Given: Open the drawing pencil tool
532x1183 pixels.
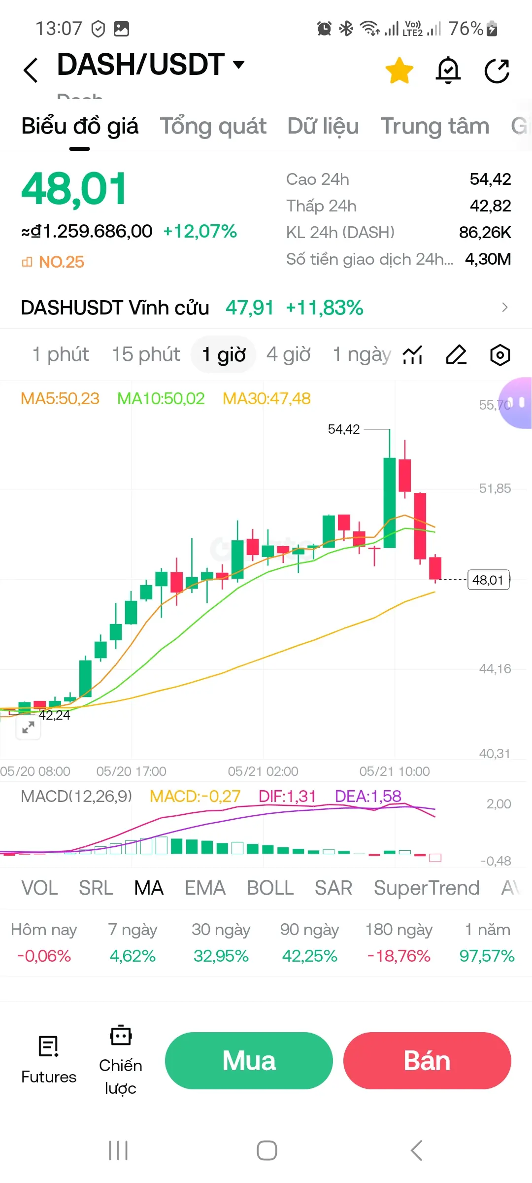Looking at the screenshot, I should point(456,354).
